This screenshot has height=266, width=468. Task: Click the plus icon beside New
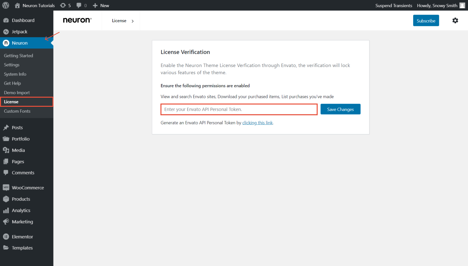click(x=95, y=6)
